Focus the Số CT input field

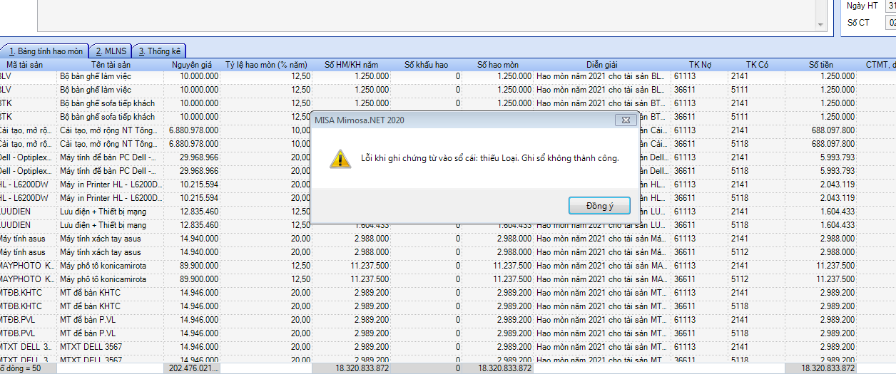[x=890, y=23]
